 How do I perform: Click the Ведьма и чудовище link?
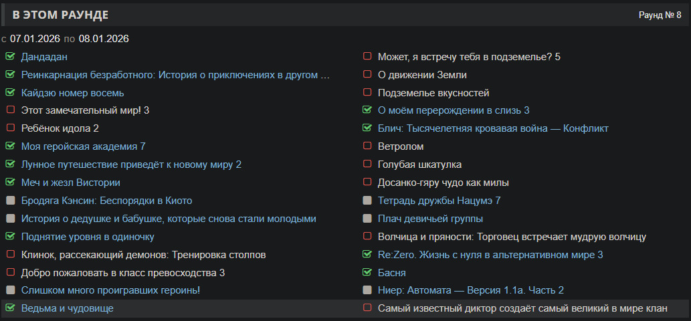click(x=67, y=308)
